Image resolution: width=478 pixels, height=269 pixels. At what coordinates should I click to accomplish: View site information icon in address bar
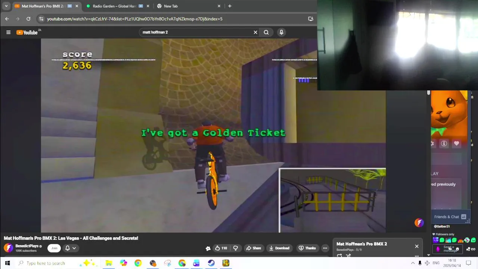coord(41,19)
